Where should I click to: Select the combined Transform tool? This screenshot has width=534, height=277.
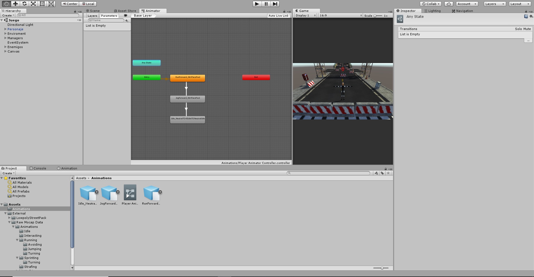click(51, 4)
